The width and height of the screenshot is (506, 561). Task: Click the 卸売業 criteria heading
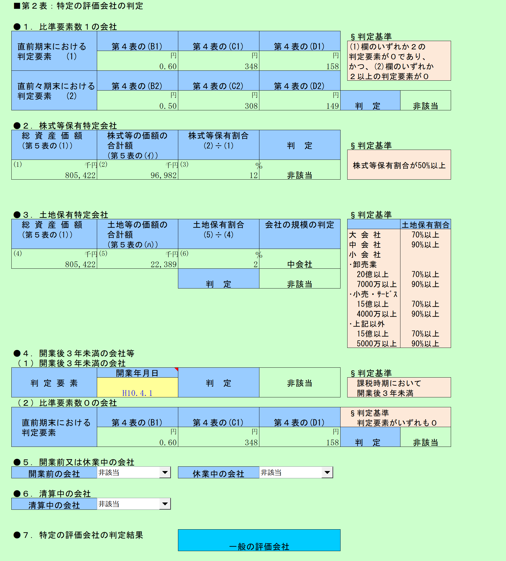pyautogui.click(x=363, y=264)
